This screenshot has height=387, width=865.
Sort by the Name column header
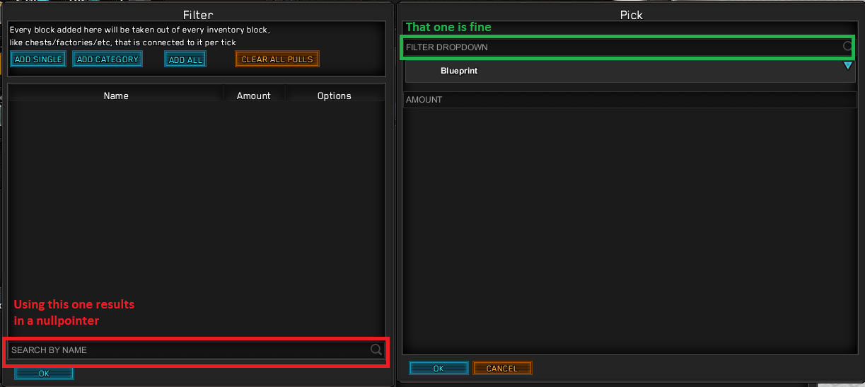pos(116,96)
